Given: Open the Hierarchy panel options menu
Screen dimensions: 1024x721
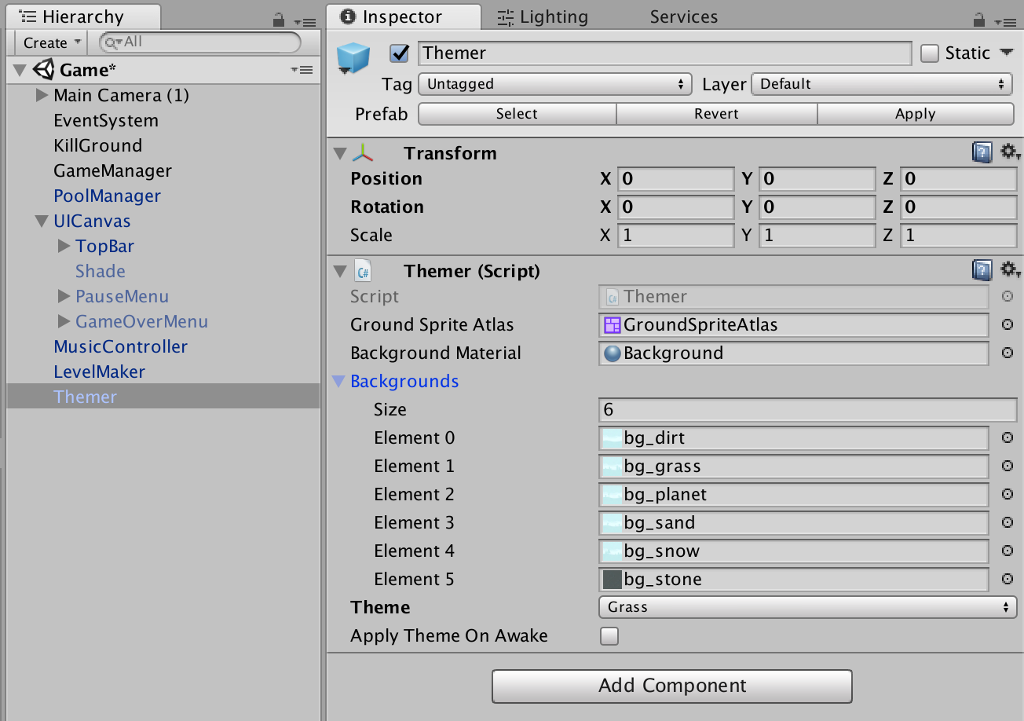Looking at the screenshot, I should click(304, 22).
